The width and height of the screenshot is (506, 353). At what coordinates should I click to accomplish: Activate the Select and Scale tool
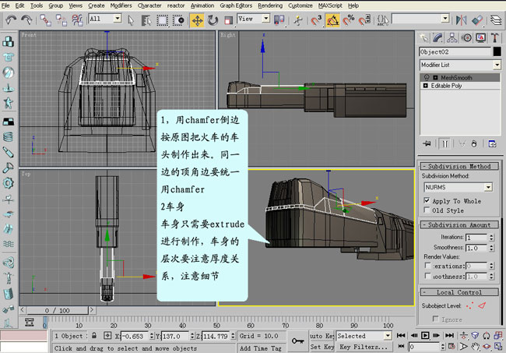tap(228, 20)
